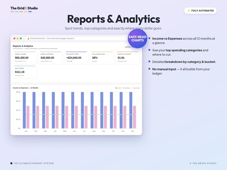Click the yellow minimize dot of the browser window
This screenshot has height=170, width=227.
pyautogui.click(x=17, y=39)
